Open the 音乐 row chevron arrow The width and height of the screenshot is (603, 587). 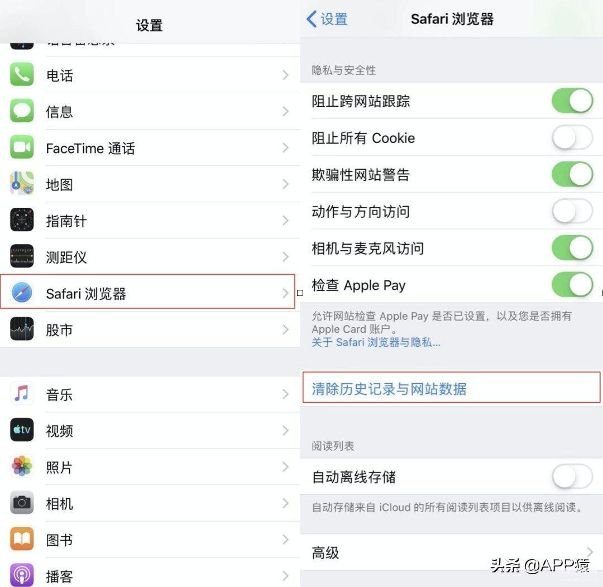[x=285, y=394]
